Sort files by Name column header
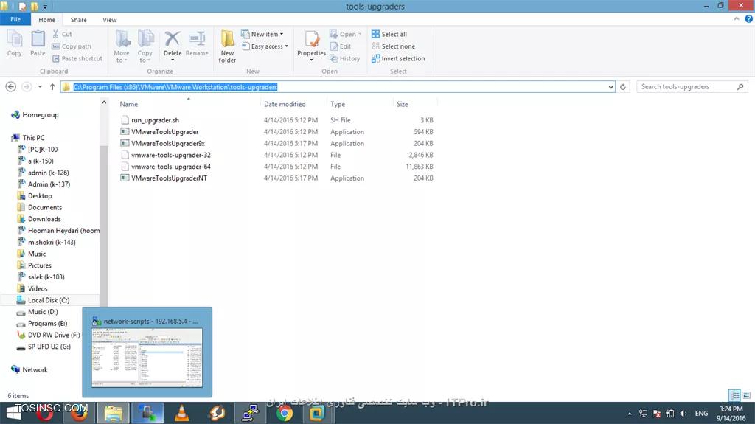This screenshot has height=424, width=755. tap(128, 104)
